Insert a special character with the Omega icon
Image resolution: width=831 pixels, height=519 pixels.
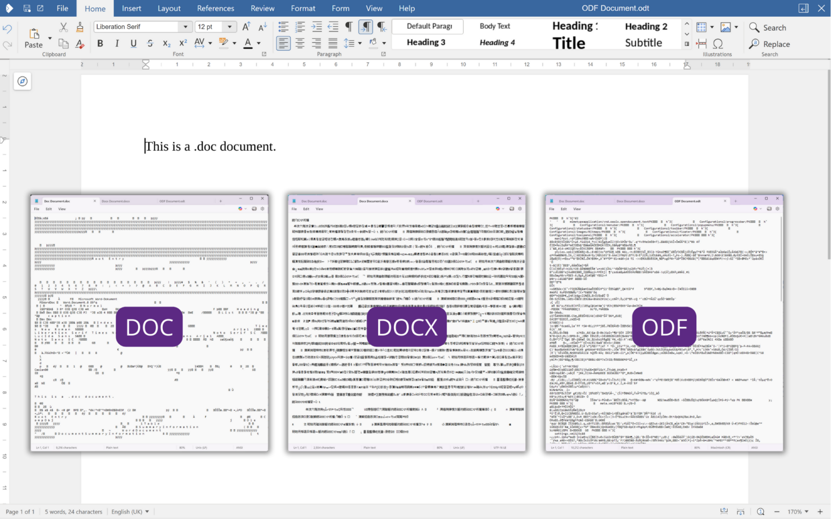(717, 44)
